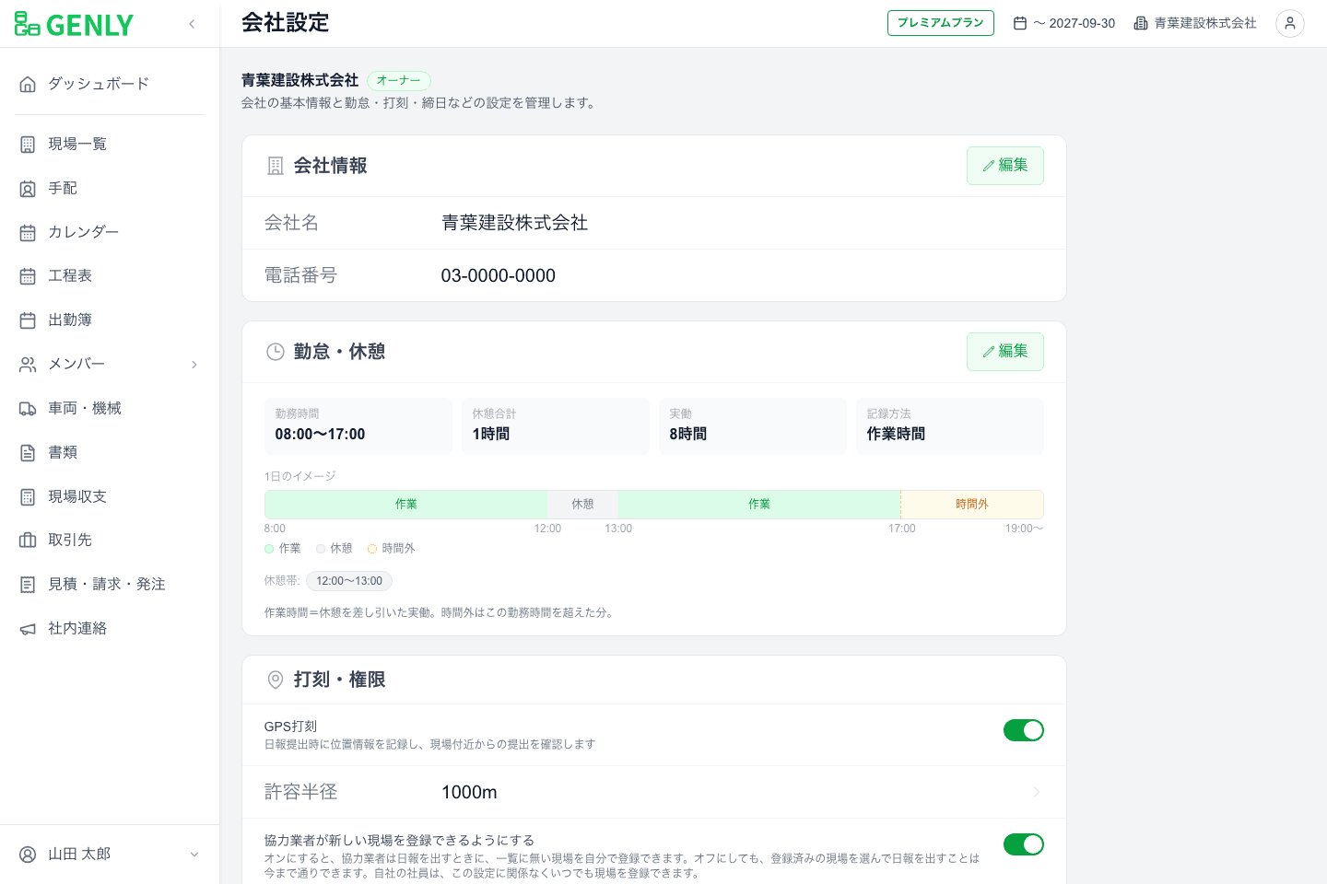1327x884 pixels.
Task: Click the calendar icon beside 2027-09-30
Action: 1020,24
